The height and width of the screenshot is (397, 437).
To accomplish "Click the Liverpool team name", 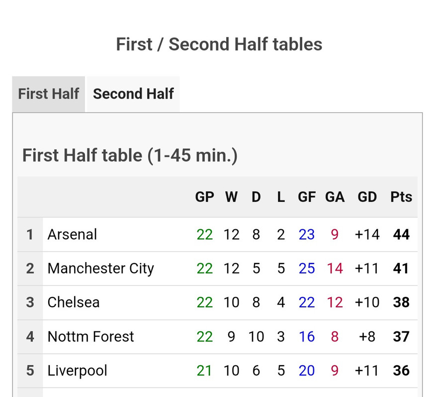I will 77,371.
